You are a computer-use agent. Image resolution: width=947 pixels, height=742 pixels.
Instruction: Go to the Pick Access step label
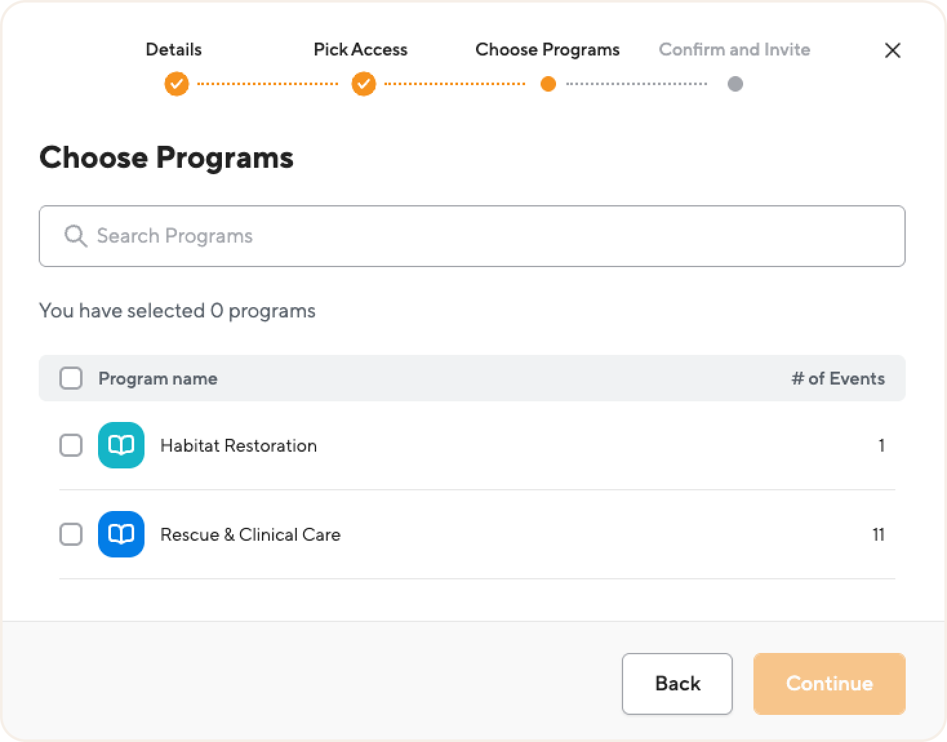point(361,50)
